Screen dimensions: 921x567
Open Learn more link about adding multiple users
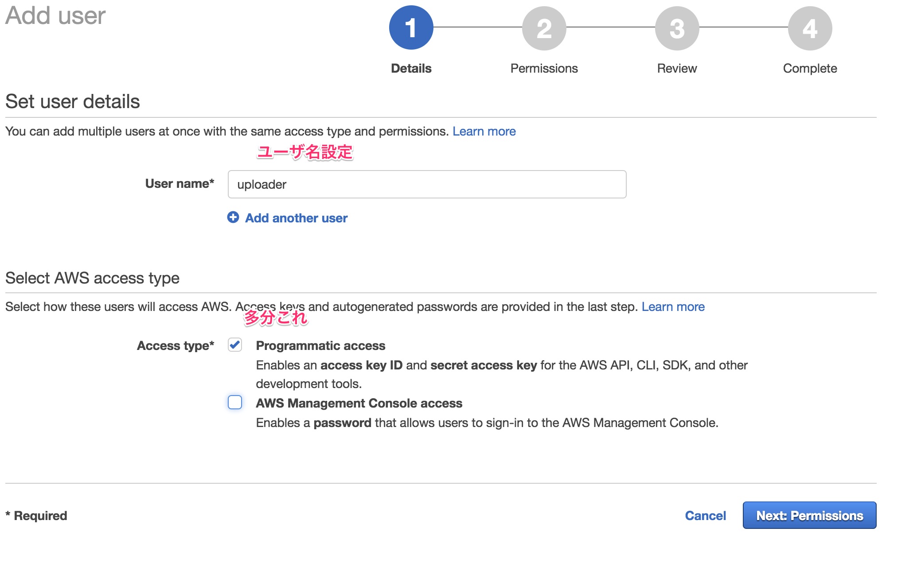[x=484, y=132]
